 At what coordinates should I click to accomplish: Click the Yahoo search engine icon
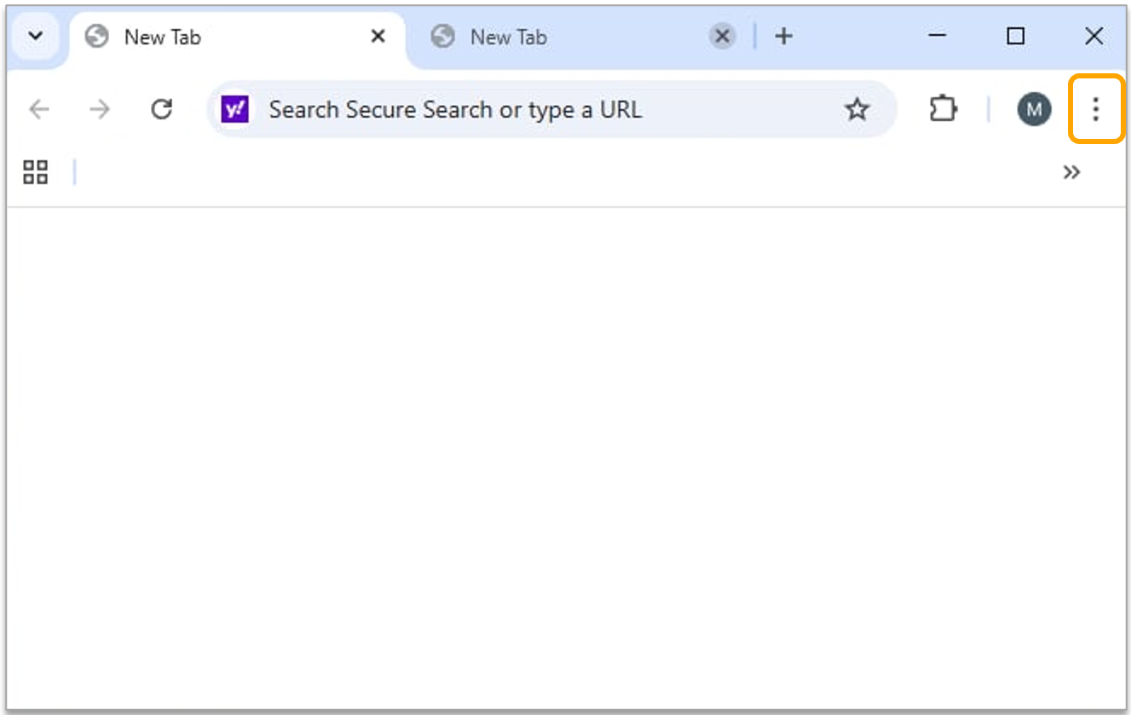[x=234, y=109]
